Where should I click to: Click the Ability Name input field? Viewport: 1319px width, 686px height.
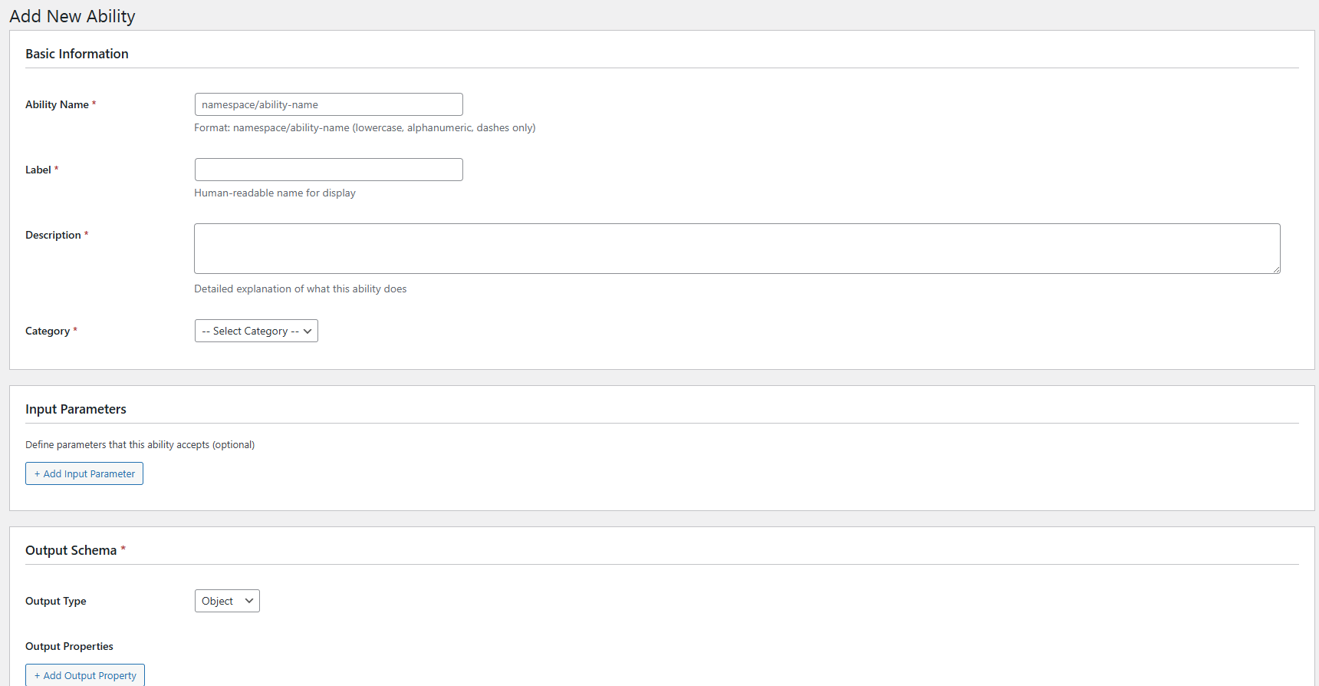click(x=328, y=104)
